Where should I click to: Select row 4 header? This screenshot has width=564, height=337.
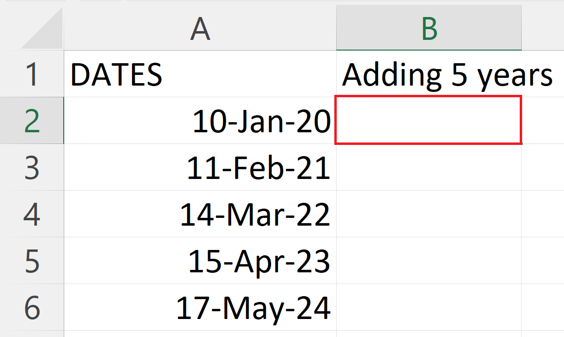tap(32, 214)
